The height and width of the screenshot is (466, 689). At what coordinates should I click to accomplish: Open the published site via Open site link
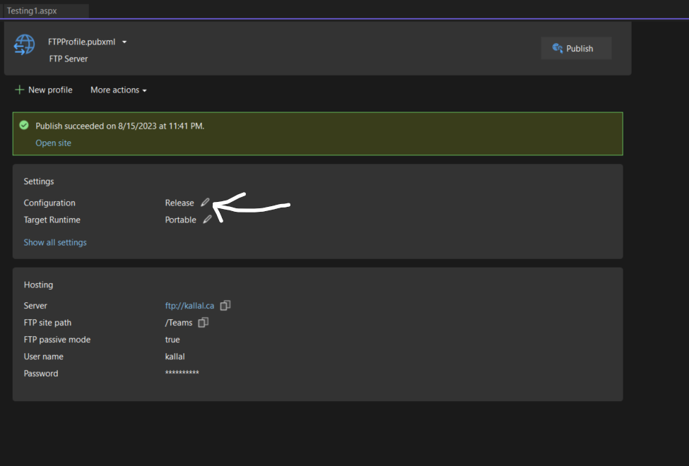[x=53, y=142]
